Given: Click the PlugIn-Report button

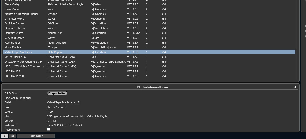Looking at the screenshot, I should 36,136.
